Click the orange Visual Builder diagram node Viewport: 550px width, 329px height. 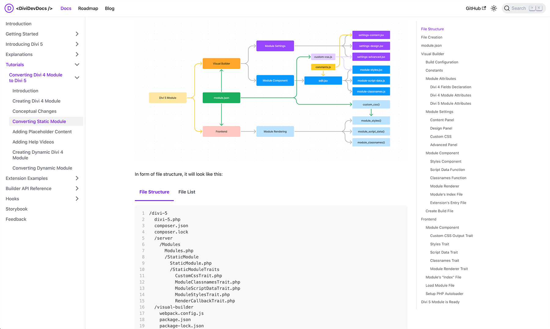coord(221,64)
